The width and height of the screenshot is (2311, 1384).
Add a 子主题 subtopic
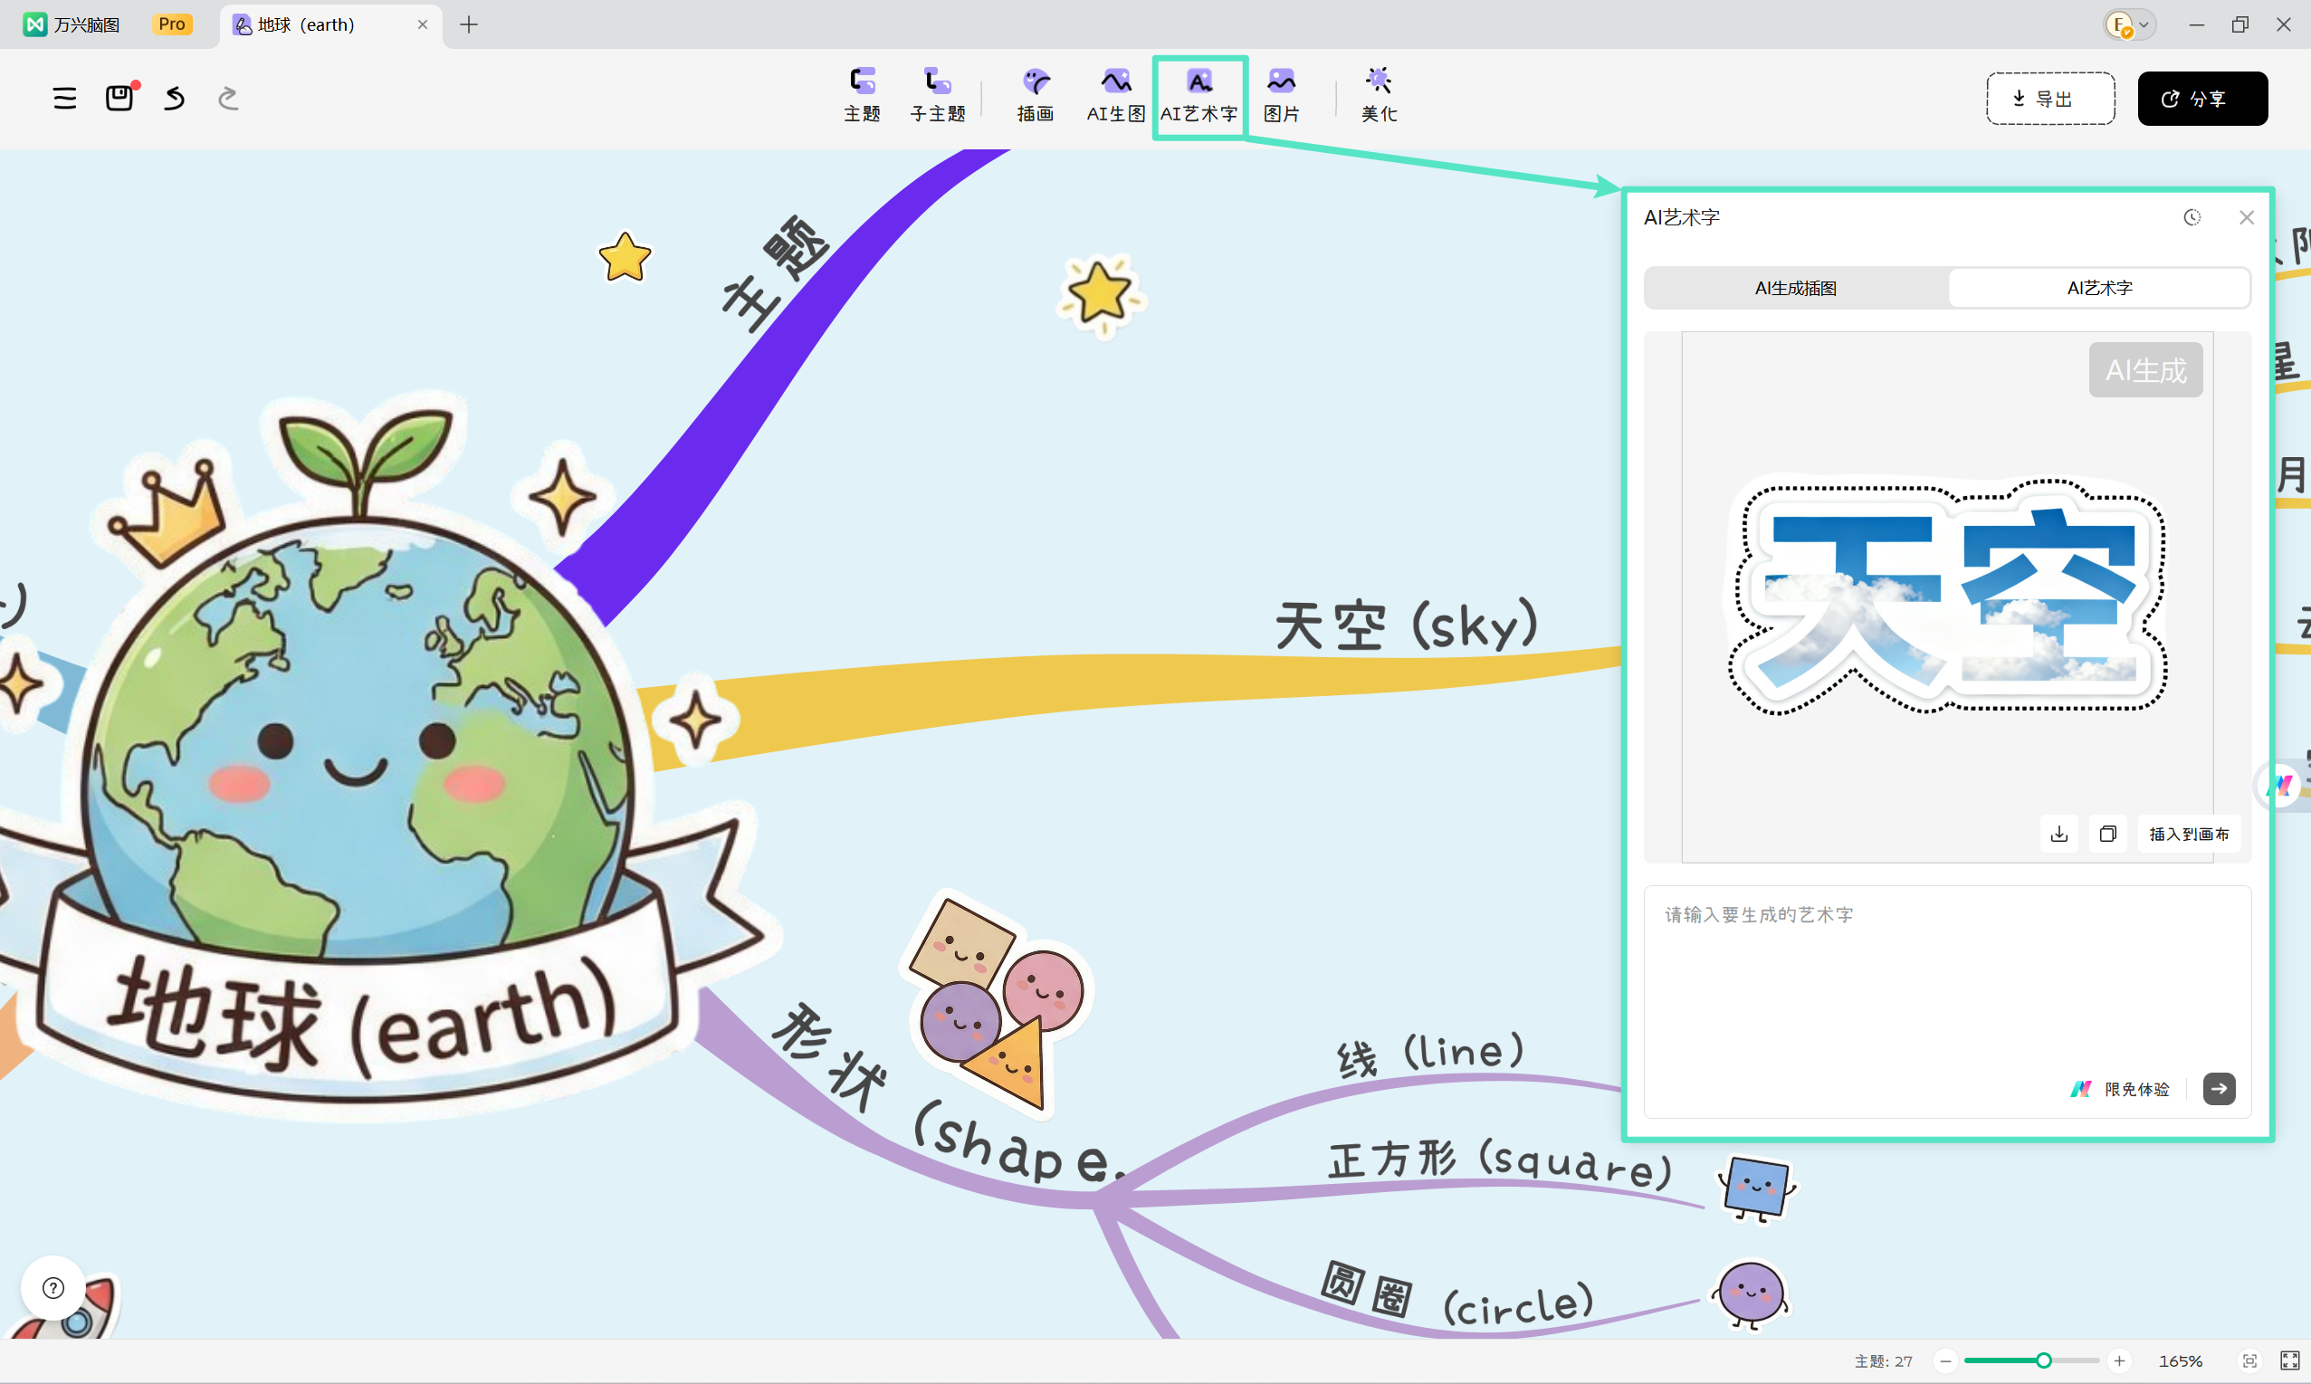(x=937, y=95)
